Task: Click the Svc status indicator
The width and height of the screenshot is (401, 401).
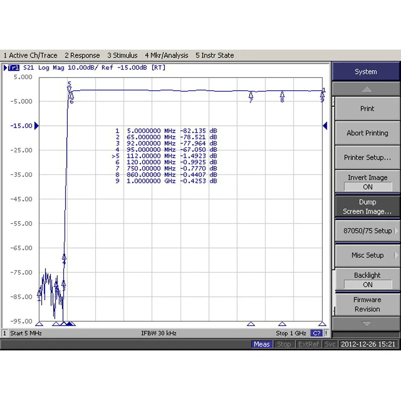Action: pyautogui.click(x=330, y=344)
